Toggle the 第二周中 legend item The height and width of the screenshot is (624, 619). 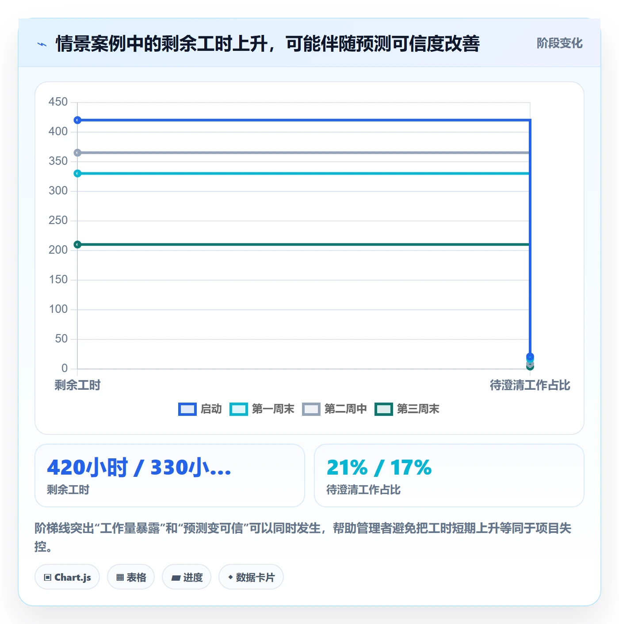(334, 409)
